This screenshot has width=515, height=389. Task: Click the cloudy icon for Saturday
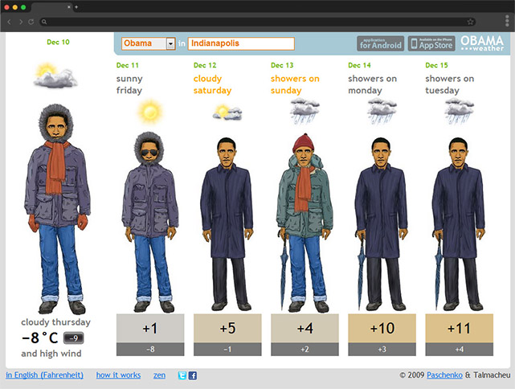227,113
